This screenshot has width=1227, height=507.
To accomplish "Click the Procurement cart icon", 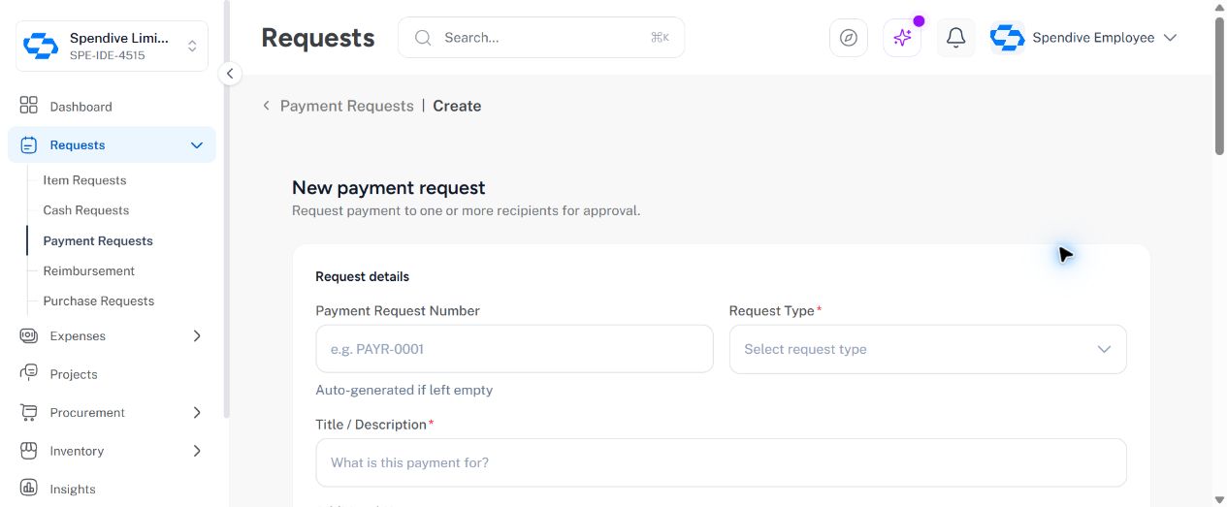I will pos(29,412).
